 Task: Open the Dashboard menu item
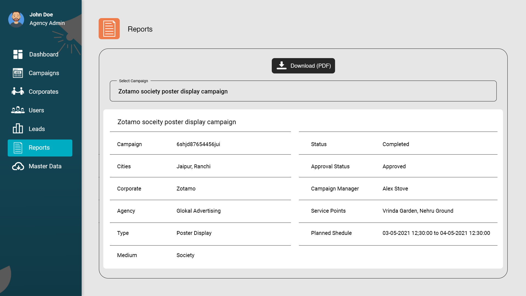tap(44, 54)
